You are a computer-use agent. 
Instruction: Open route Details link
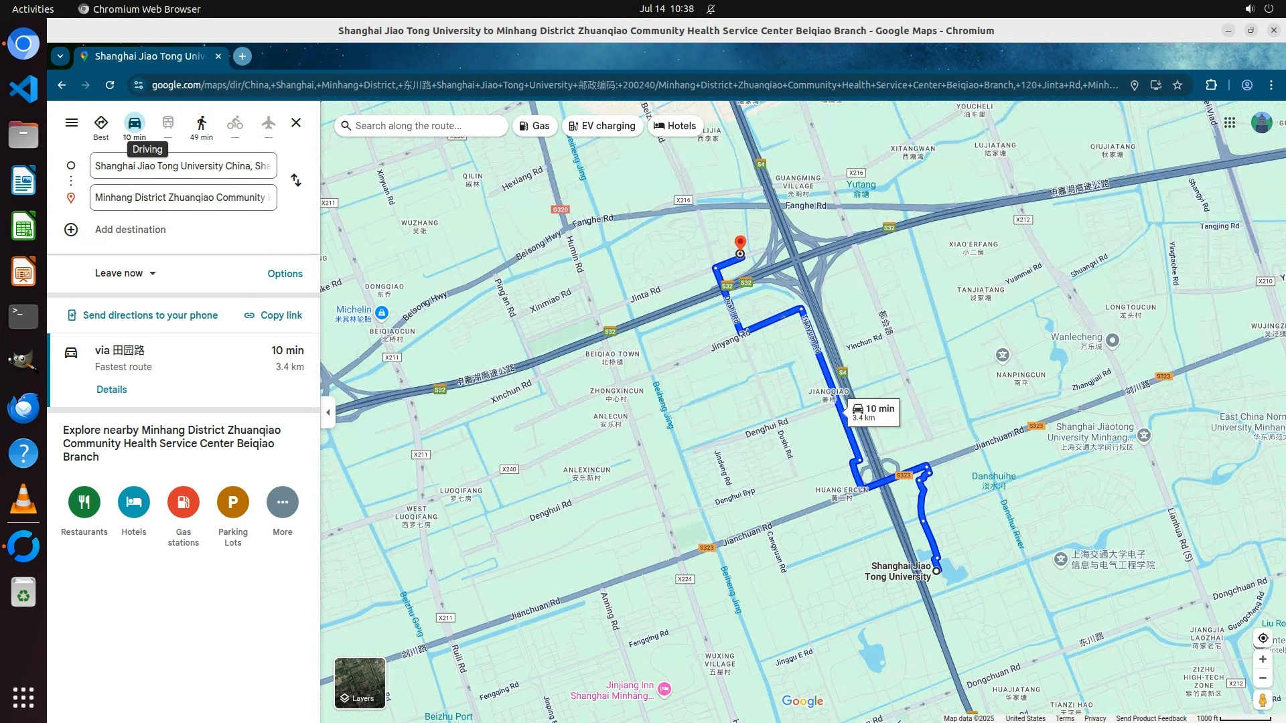pos(111,390)
